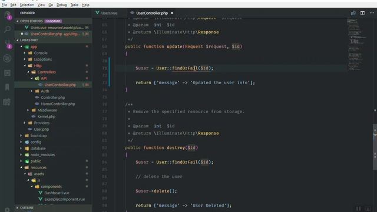This screenshot has height=212, width=377.
Task: Switch to the UserController.php editor tab
Action: pyautogui.click(x=152, y=13)
